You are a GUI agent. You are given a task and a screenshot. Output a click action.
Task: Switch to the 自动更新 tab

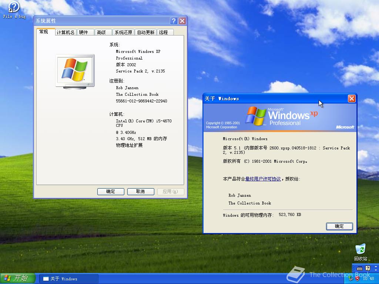145,32
